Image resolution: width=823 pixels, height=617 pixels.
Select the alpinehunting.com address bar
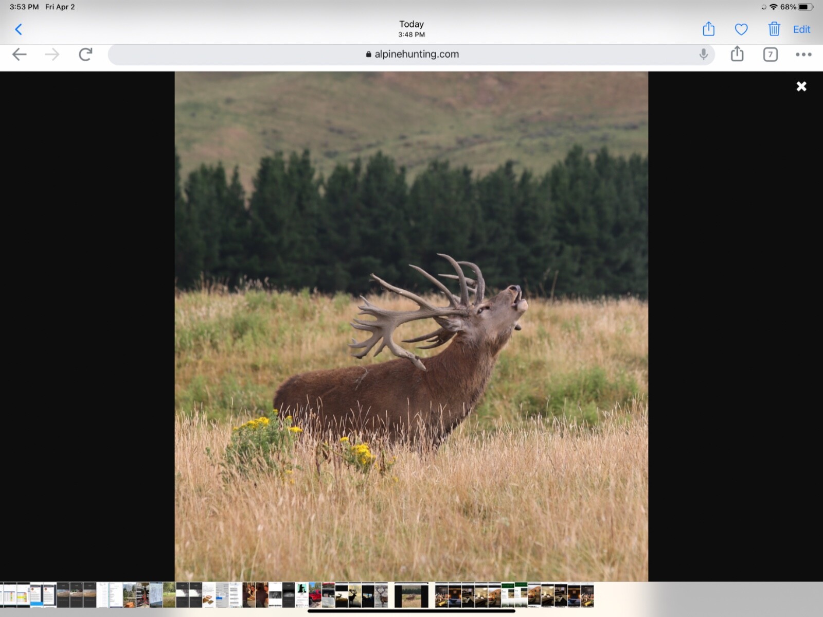point(411,55)
